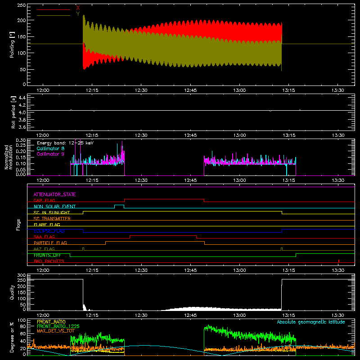Viewport: 360px width, 360px height.
Task: Click the green FRONT_RATIO_1225 legend entry
Action: (58, 326)
